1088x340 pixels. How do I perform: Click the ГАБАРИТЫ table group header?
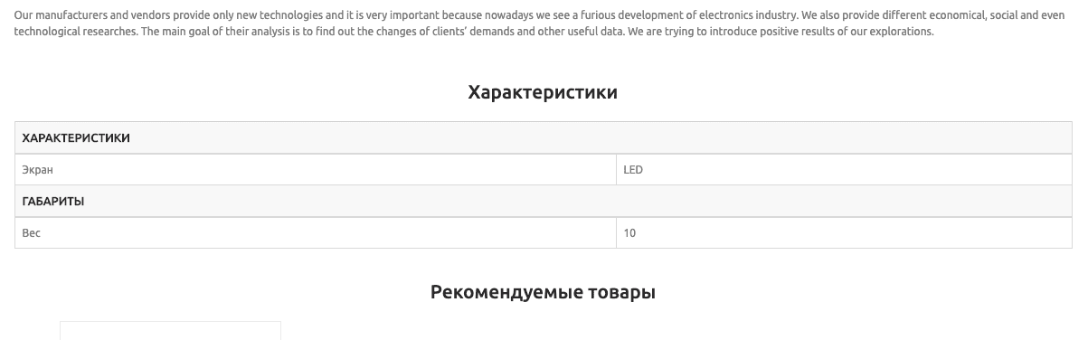coord(544,202)
